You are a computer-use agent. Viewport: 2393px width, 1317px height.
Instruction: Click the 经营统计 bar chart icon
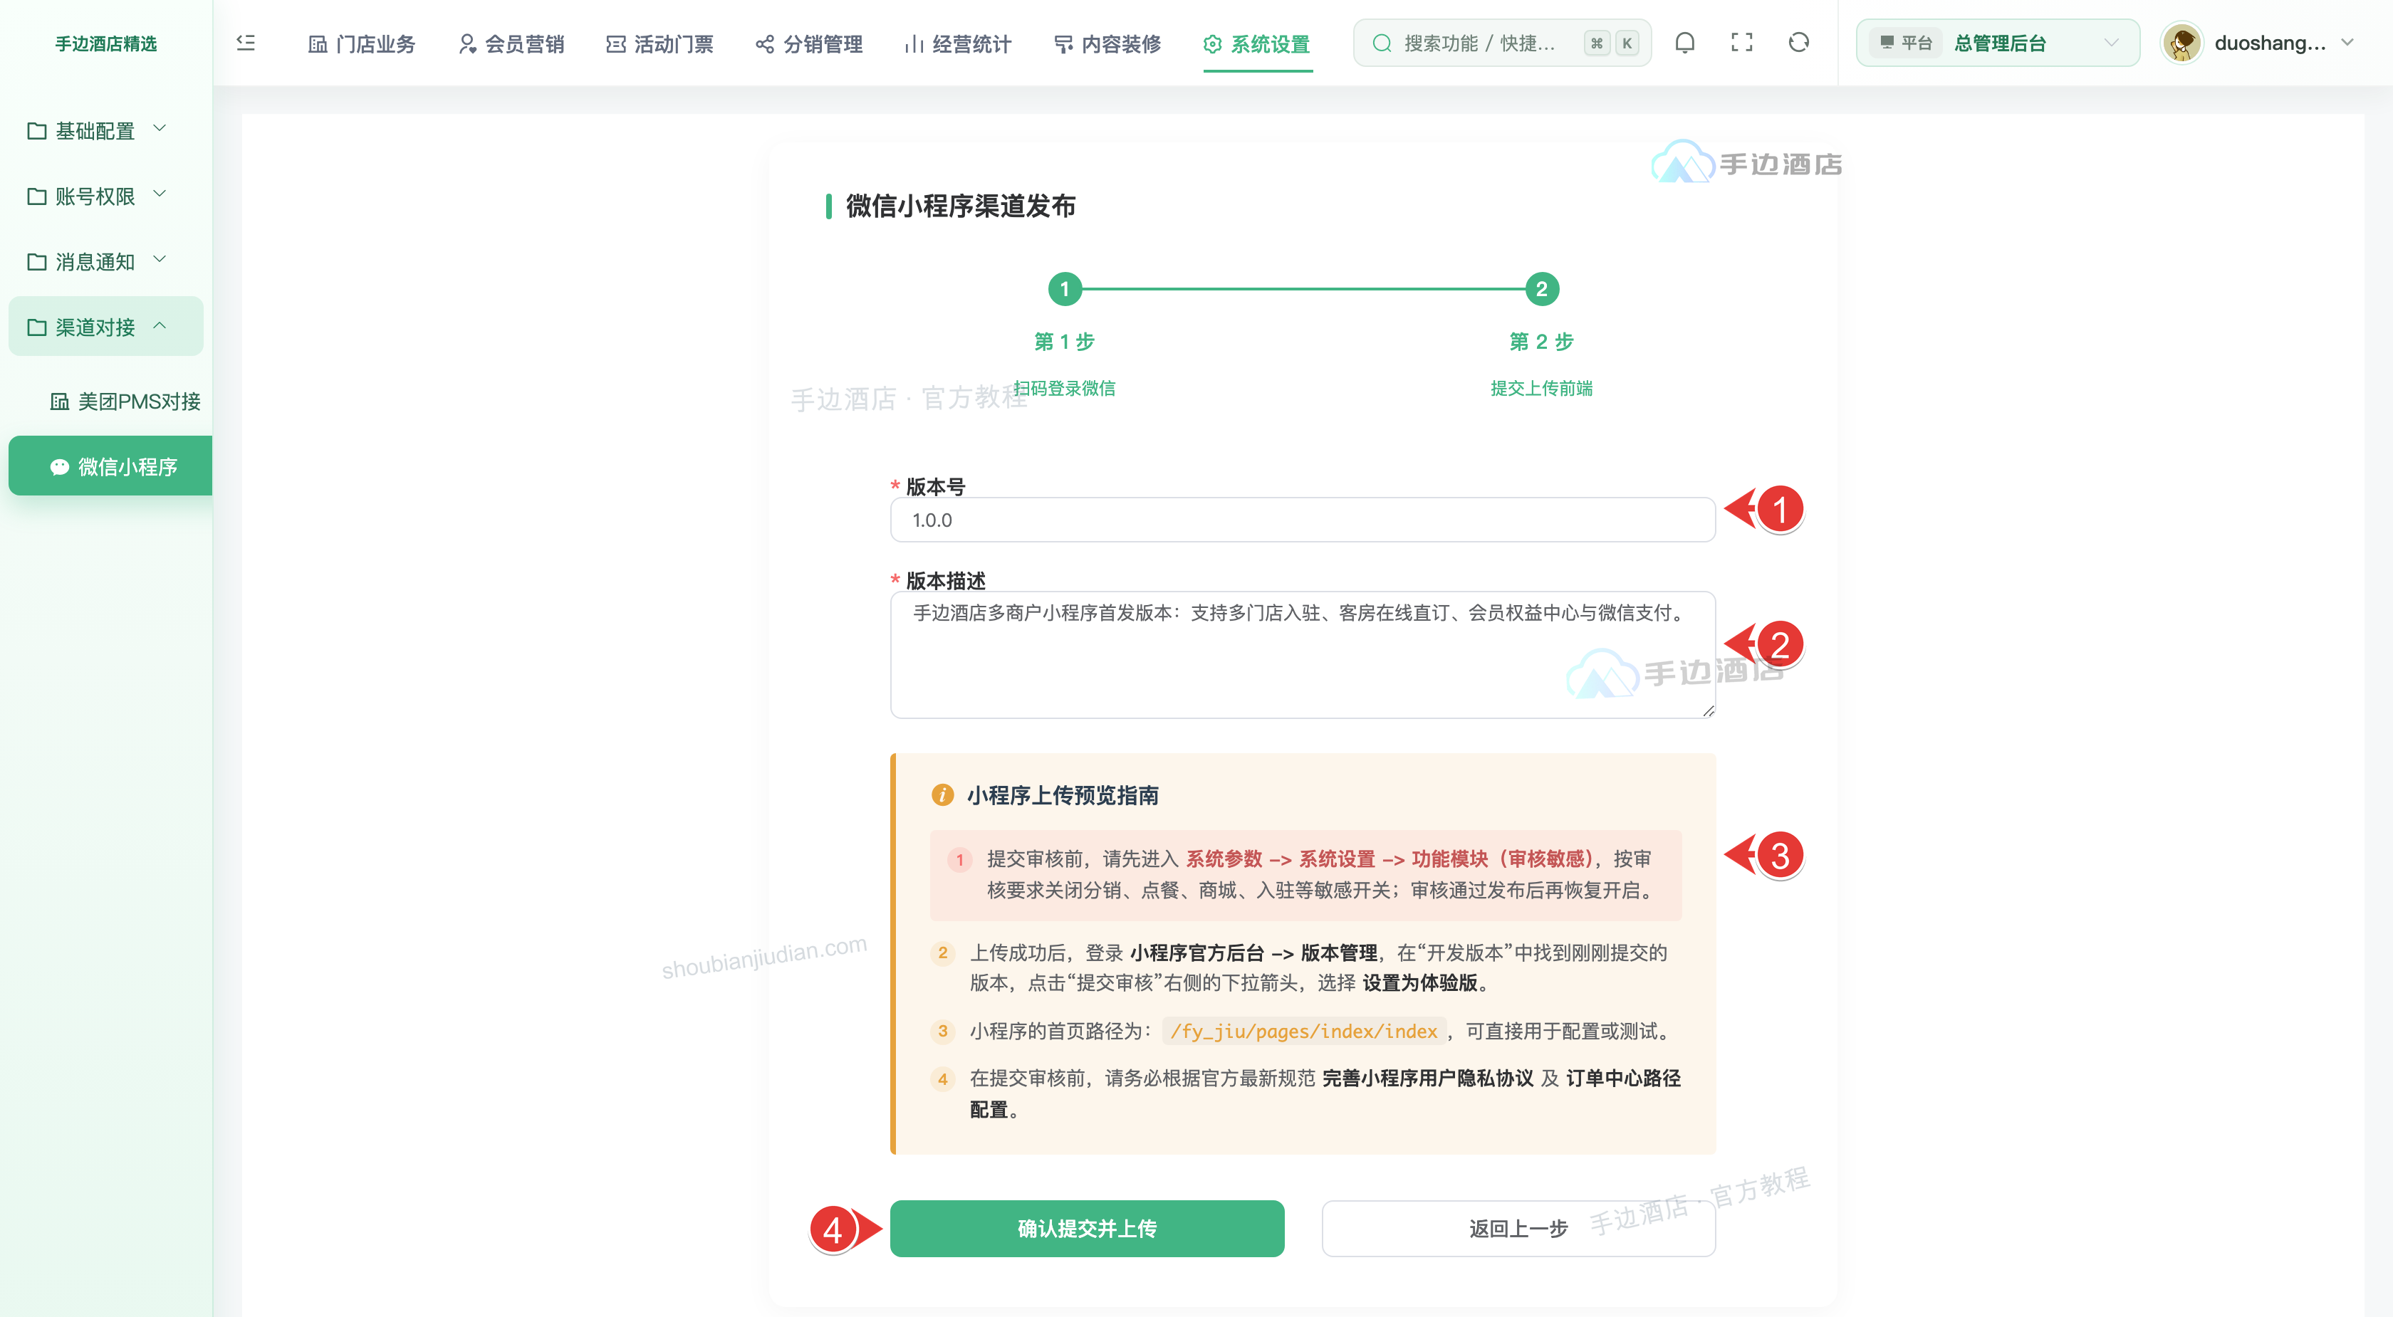click(x=914, y=43)
